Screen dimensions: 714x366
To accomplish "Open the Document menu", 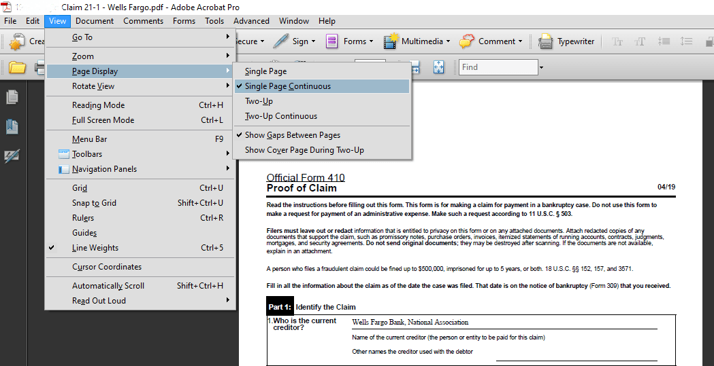I will 95,21.
